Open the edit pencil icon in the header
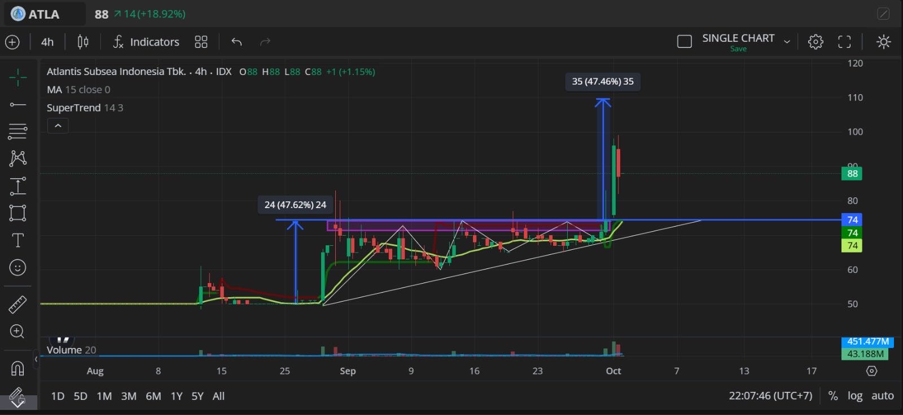 point(883,14)
